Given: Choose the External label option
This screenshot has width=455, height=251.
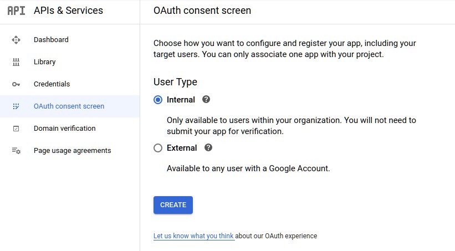Looking at the screenshot, I should tap(182, 148).
